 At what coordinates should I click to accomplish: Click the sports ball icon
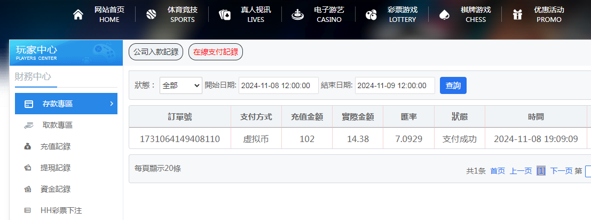(151, 14)
